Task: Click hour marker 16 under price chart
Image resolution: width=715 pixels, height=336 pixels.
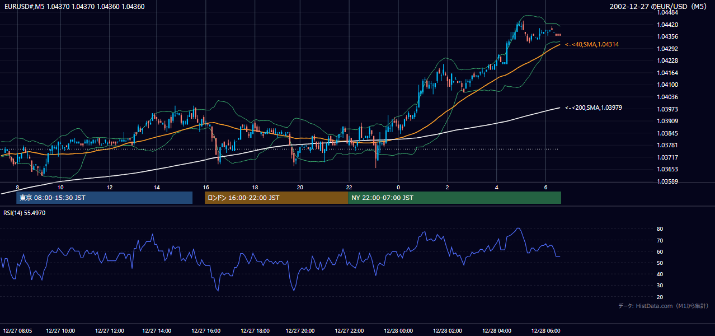Action: 206,187
